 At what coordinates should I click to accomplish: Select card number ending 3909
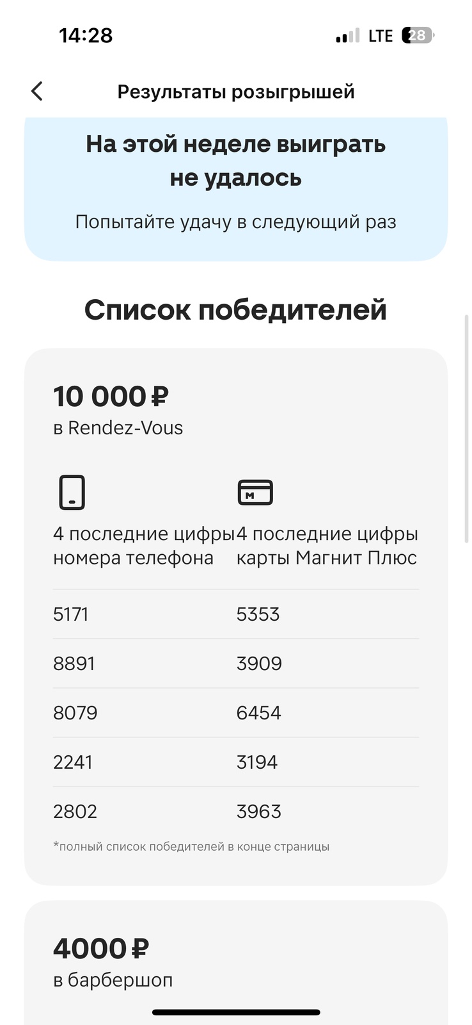click(259, 664)
